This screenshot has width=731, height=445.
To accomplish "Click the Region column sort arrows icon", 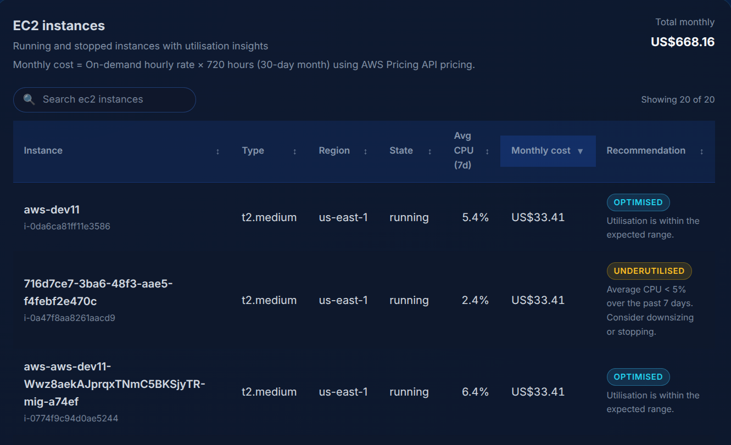I will click(365, 151).
